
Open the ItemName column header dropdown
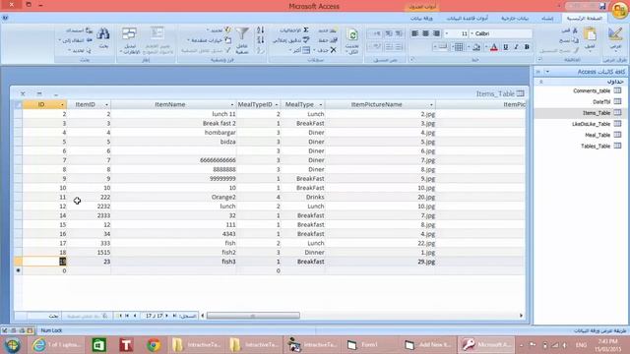pyautogui.click(x=232, y=105)
